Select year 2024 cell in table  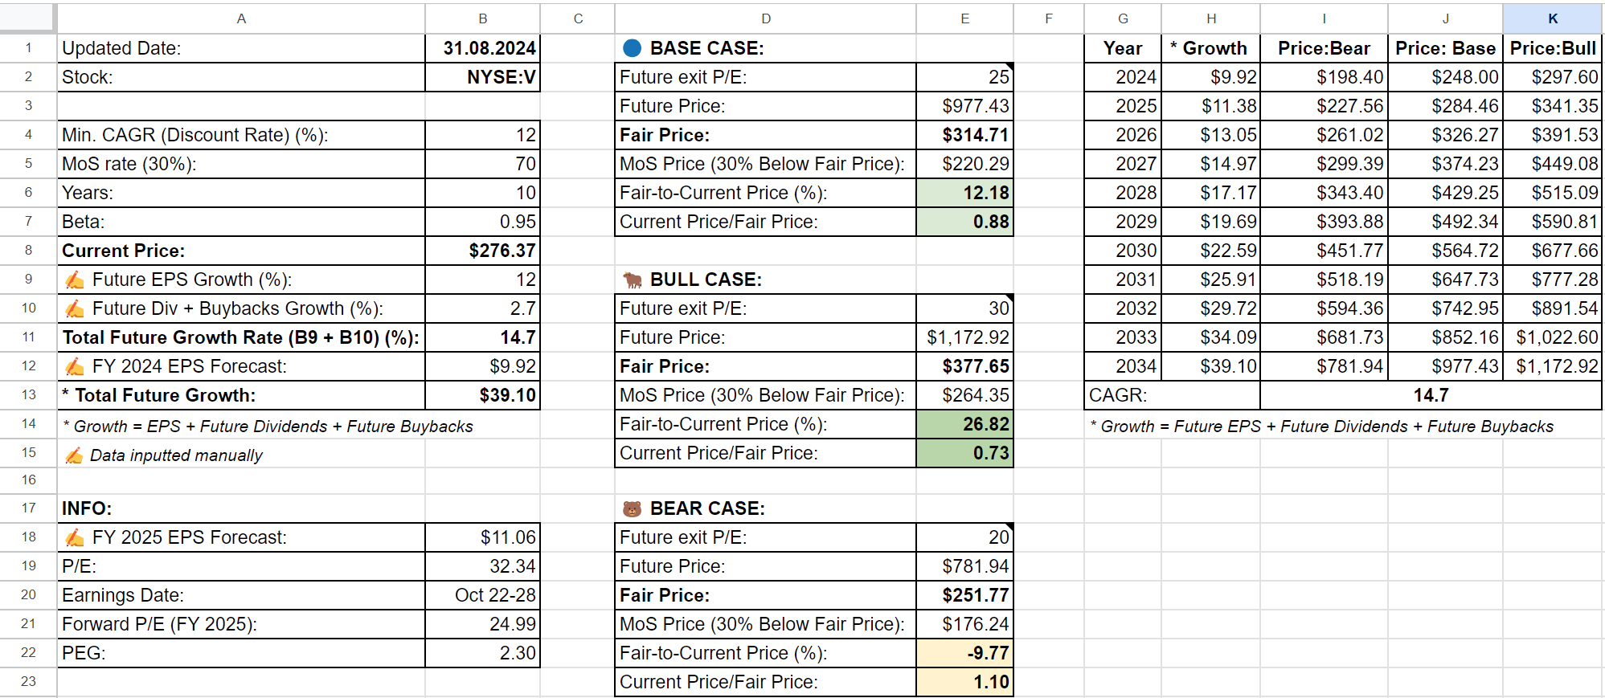(1123, 77)
